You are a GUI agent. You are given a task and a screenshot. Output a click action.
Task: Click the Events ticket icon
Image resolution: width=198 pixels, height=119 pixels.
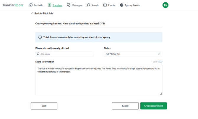[x=105, y=5]
